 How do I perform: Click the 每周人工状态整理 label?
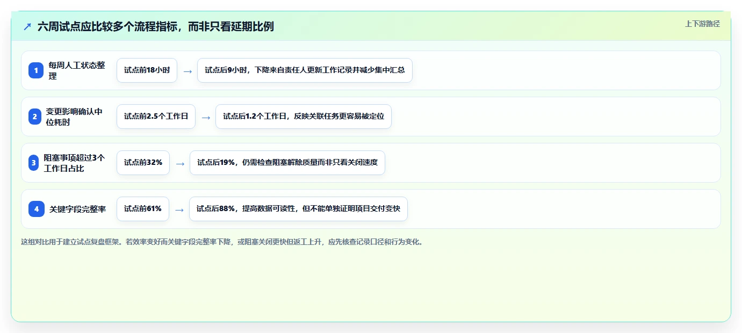[77, 70]
